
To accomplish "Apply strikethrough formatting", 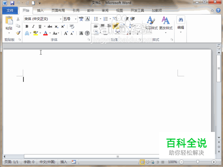I will tap(50, 26).
